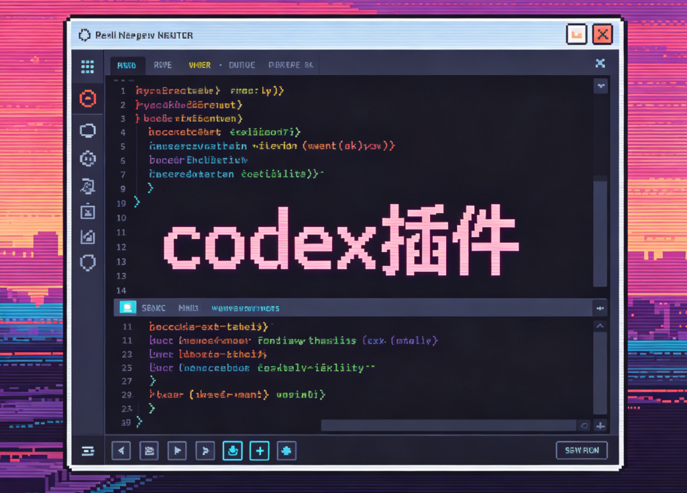Switch to the PIBRERE BK tab

tap(290, 65)
